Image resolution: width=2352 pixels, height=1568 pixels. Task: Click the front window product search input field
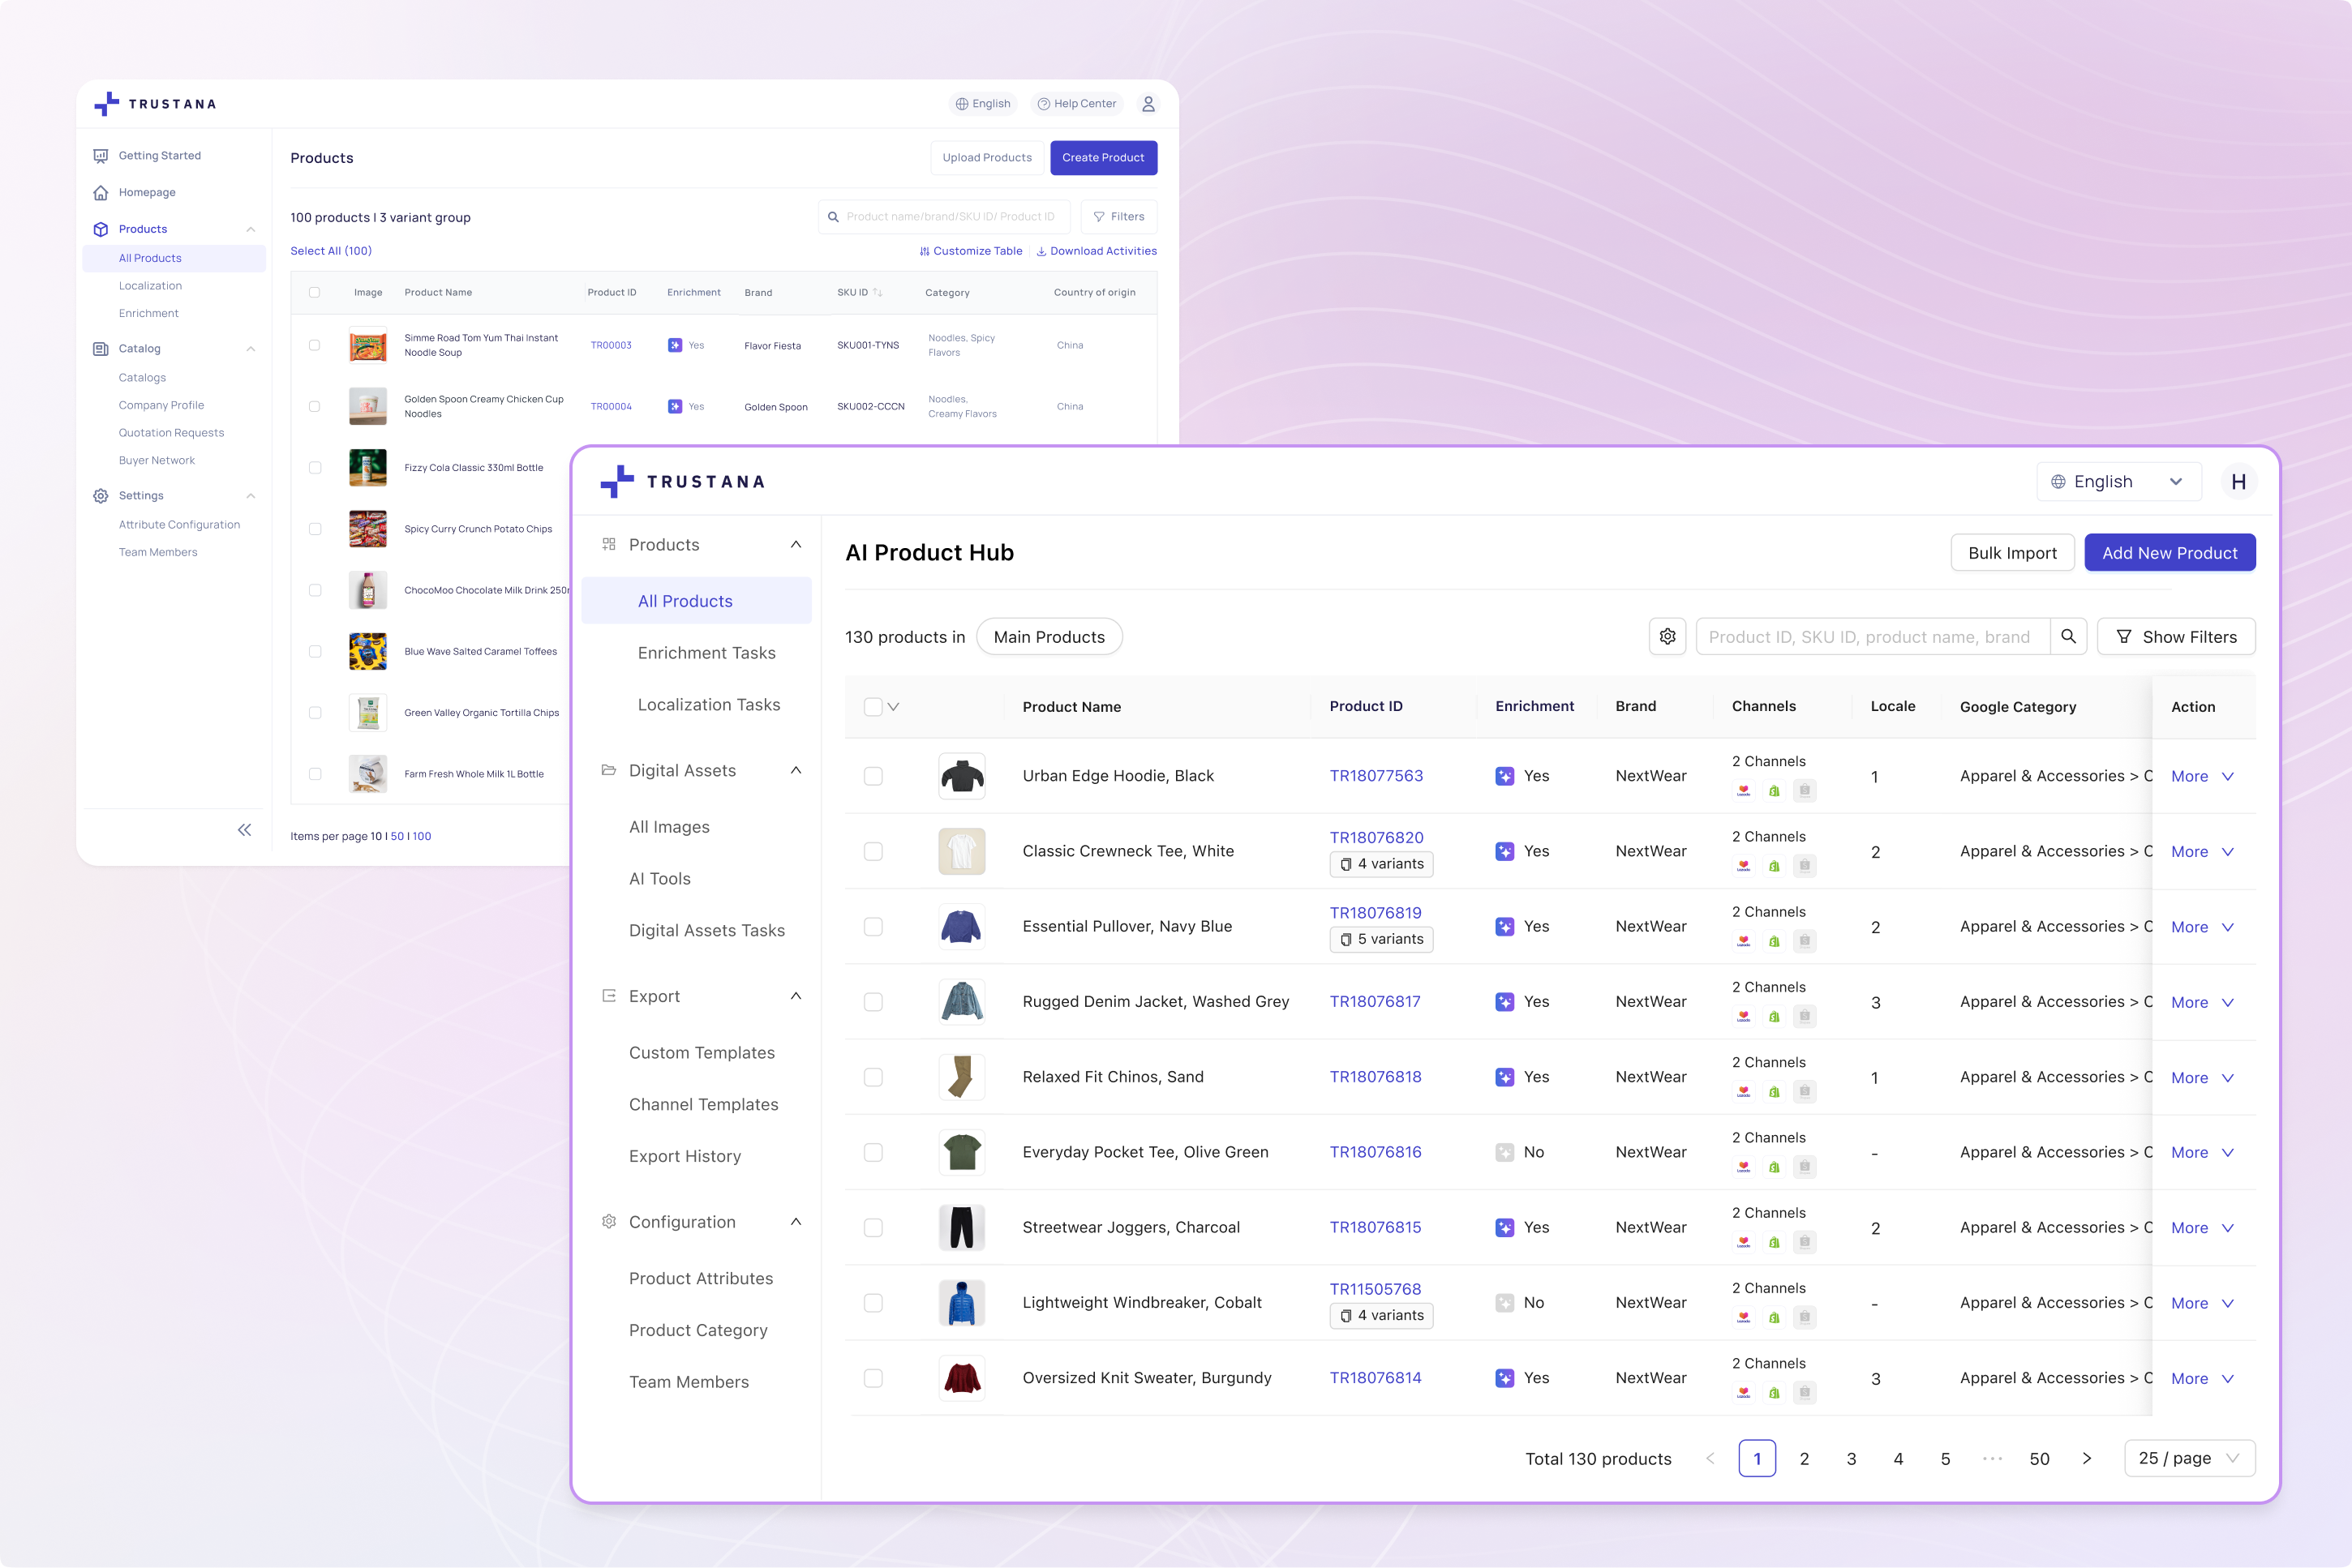pos(1872,637)
